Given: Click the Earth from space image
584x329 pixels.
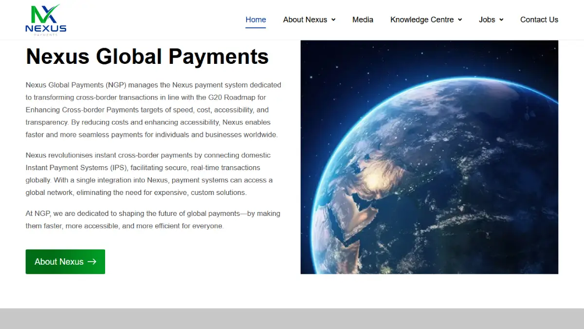Looking at the screenshot, I should [x=429, y=157].
